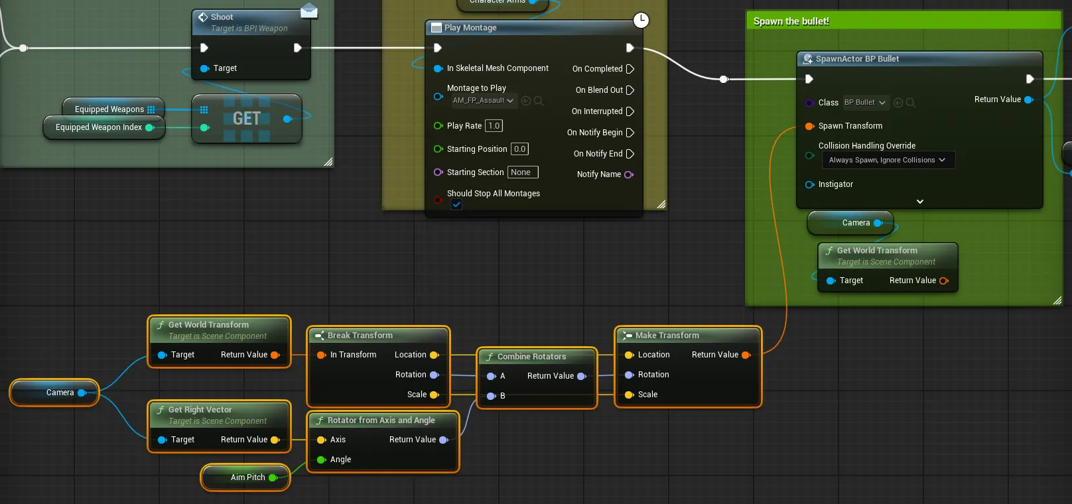The image size is (1072, 504).
Task: Toggle the Should Stop All Montages checkbox
Action: [x=456, y=204]
